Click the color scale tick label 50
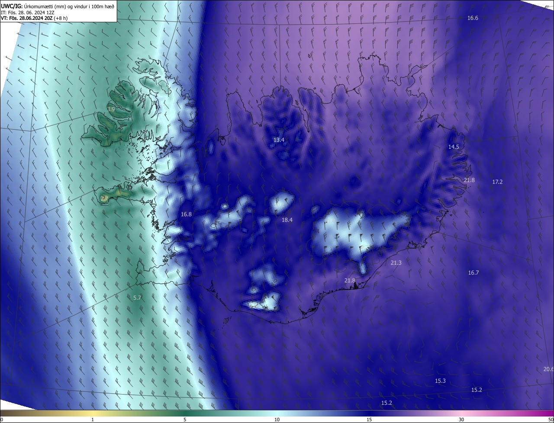 pos(550,420)
